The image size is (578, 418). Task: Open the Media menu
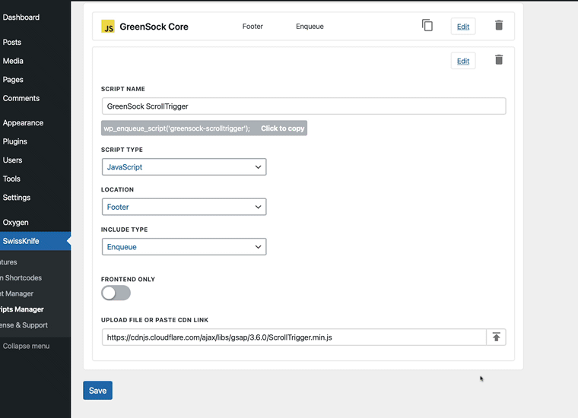coord(13,61)
